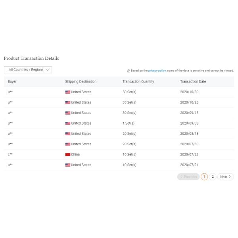
Task: Click the disabled Previous button
Action: coord(188,177)
